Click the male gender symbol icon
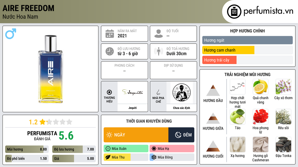This screenshot has height=167, width=298. click(x=11, y=34)
